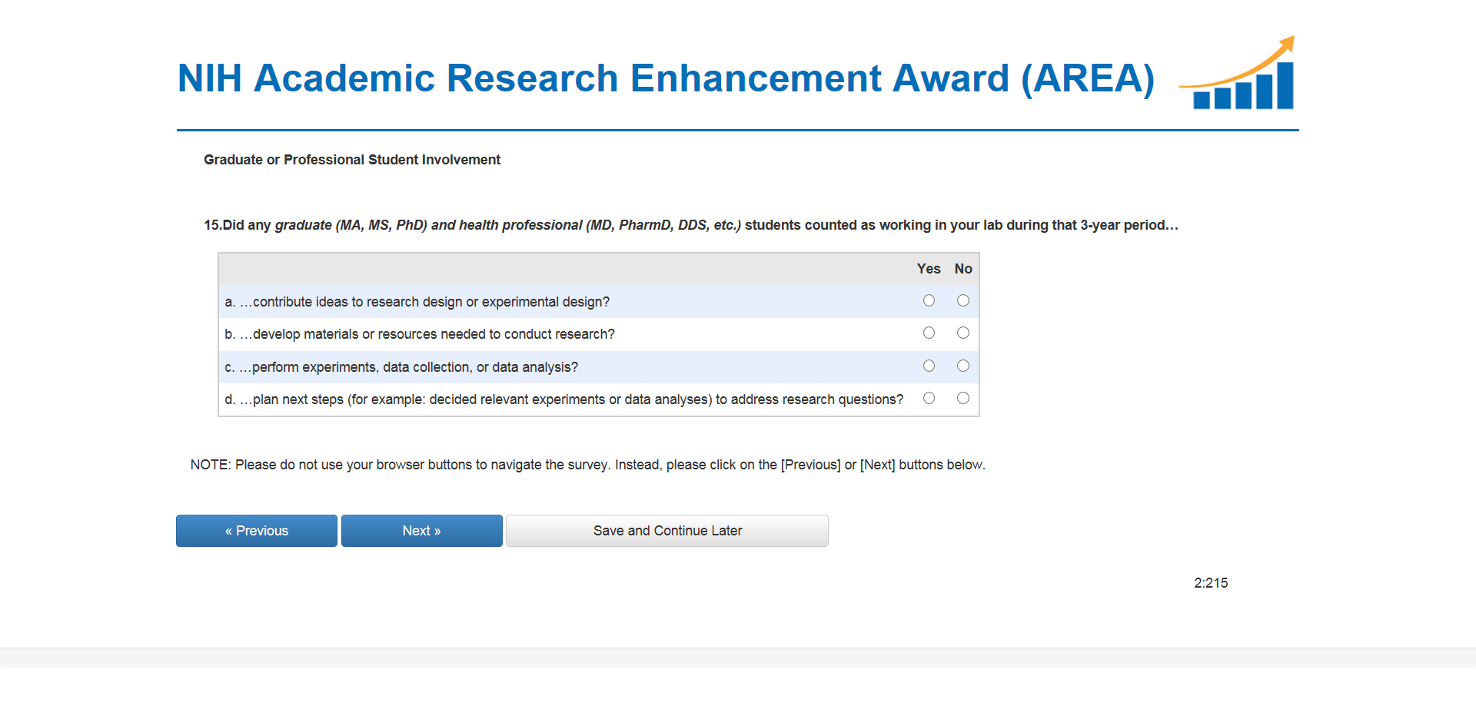This screenshot has width=1476, height=719.
Task: Select Yes for contribute ideas to research design
Action: pos(929,301)
